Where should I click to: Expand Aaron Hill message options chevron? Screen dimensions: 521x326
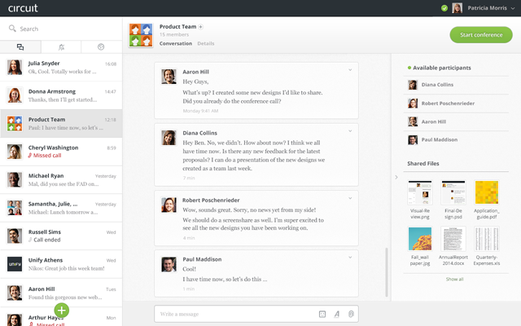point(350,70)
